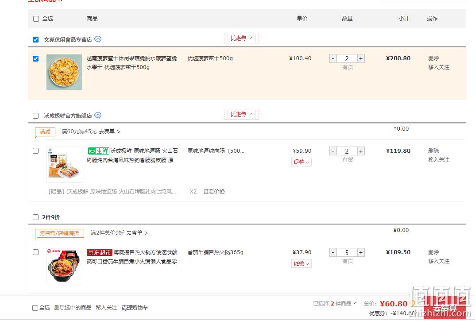Check the 沃成极鲜 原味地道肠 item checkbox
Viewport: 475px width, 321px height.
click(36, 151)
